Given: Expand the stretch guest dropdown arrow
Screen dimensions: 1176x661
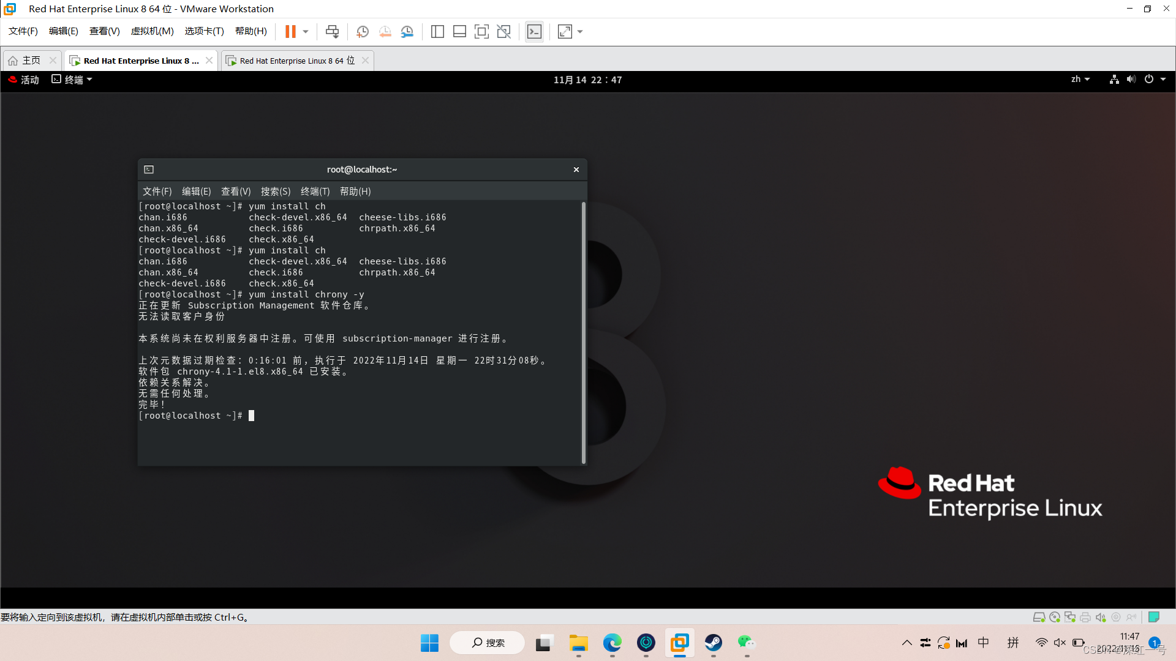Looking at the screenshot, I should pyautogui.click(x=580, y=31).
